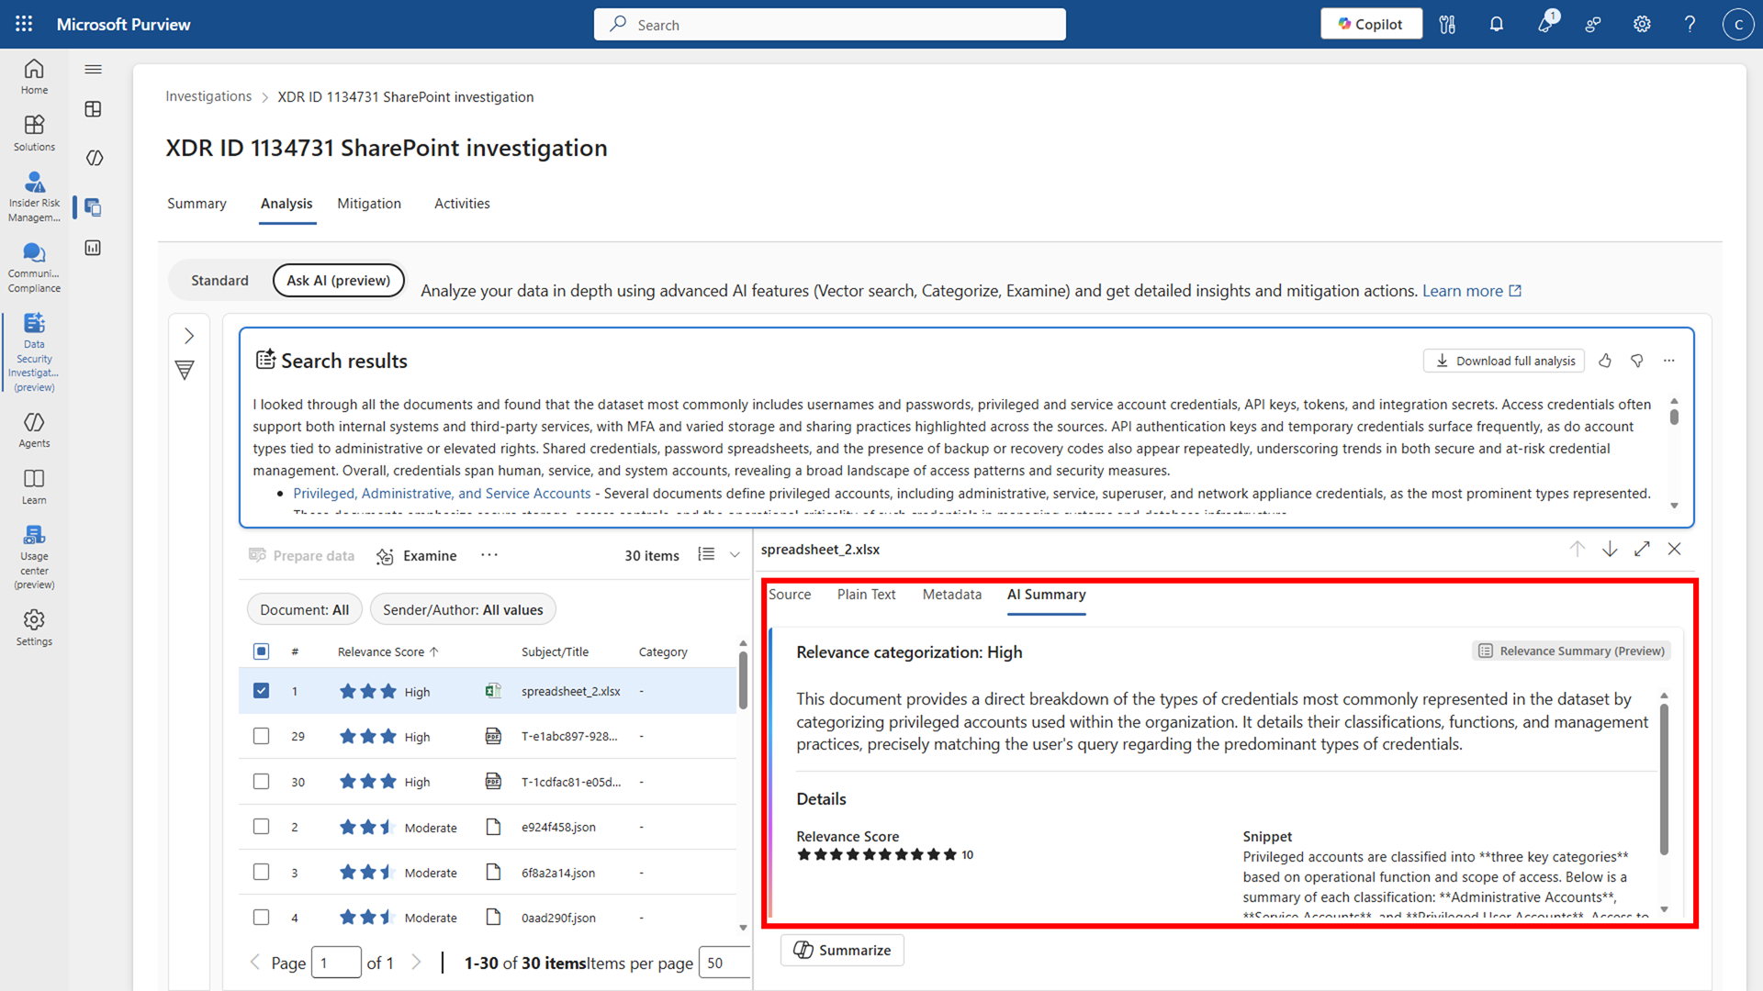Open the Sender/Author filter dropdown
This screenshot has height=991, width=1763.
[463, 609]
